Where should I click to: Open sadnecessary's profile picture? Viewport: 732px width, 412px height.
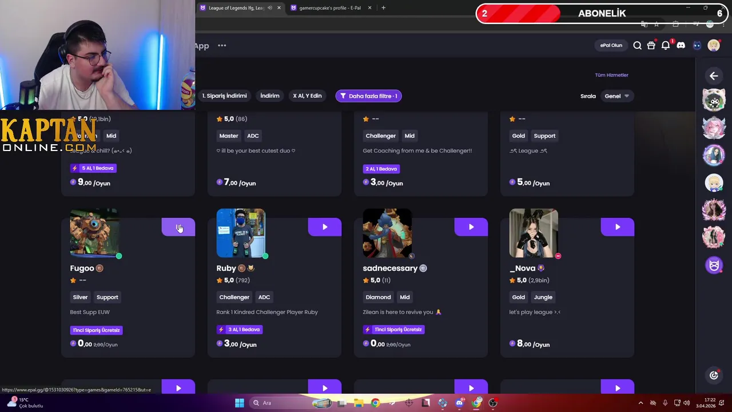[387, 233]
